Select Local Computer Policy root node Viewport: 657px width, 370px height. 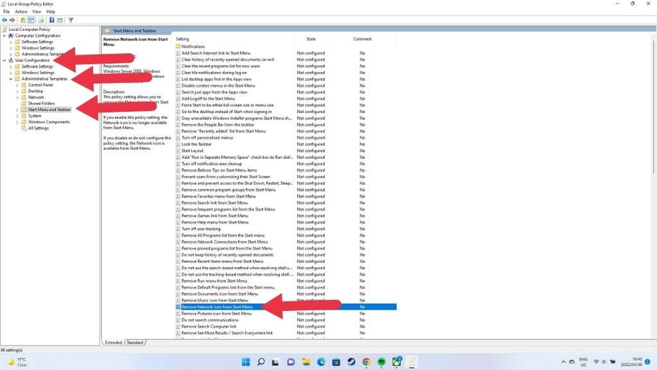tap(30, 30)
